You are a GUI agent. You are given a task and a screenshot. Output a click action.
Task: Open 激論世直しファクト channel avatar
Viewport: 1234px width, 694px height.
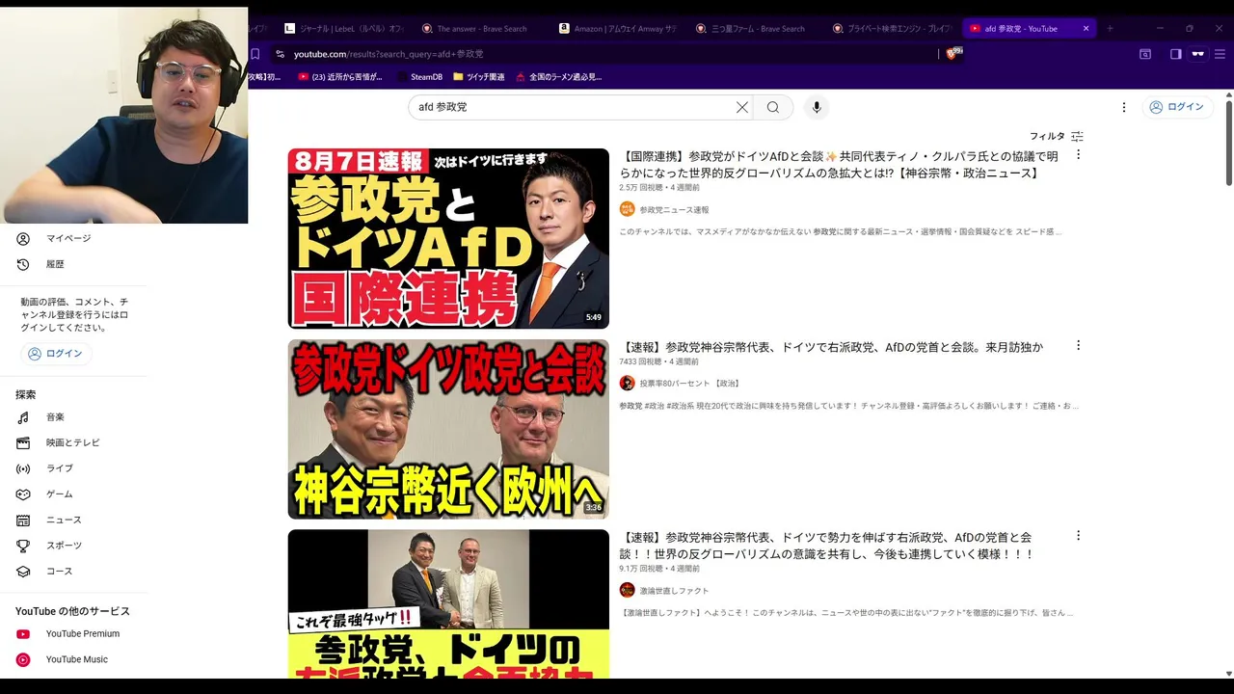point(627,590)
